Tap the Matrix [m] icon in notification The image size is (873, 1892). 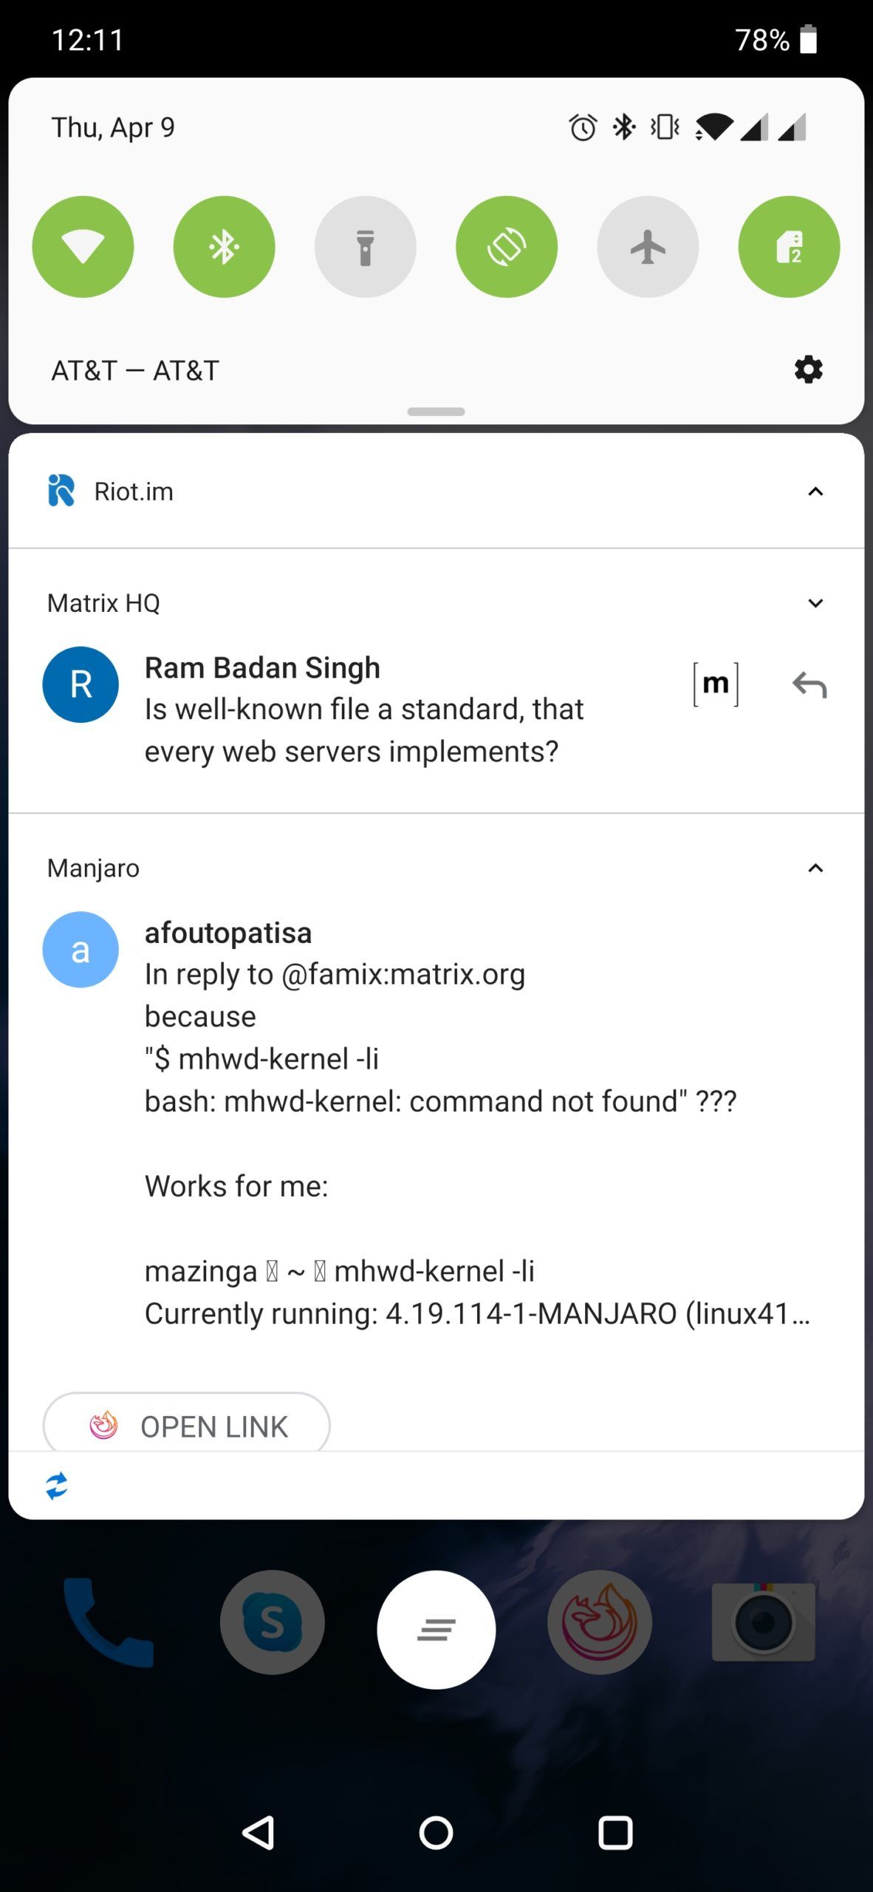716,684
